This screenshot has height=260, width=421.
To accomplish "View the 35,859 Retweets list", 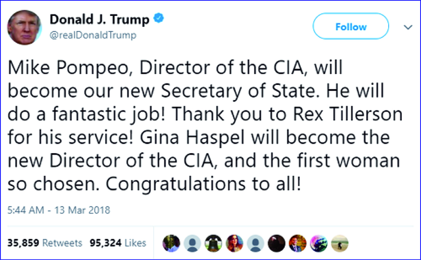I will click(x=45, y=243).
